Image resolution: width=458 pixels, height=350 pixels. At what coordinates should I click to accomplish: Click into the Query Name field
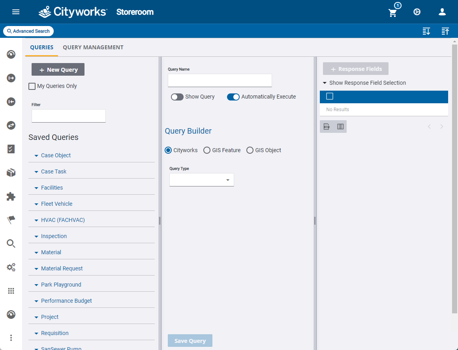(220, 80)
